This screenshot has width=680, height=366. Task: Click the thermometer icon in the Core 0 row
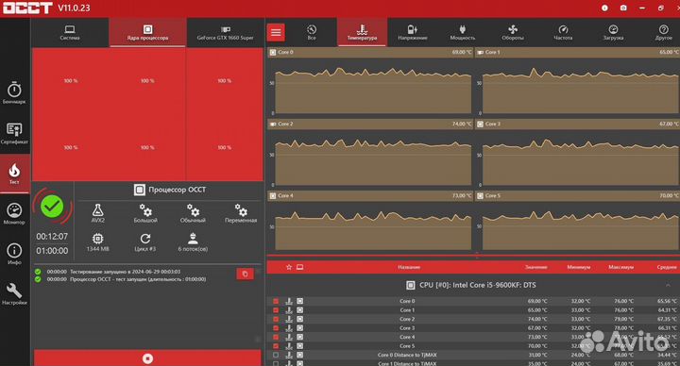click(289, 301)
